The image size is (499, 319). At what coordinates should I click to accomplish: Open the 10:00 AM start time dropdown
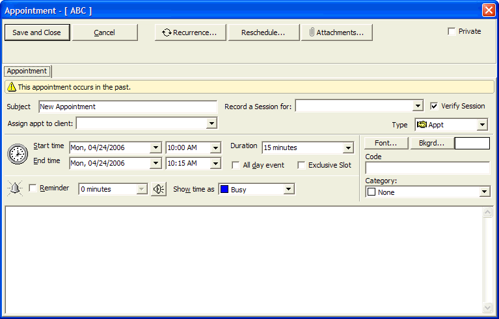coord(215,147)
